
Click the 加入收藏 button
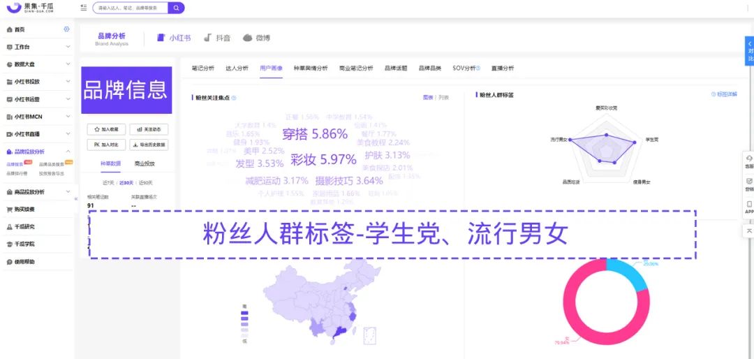(106, 129)
